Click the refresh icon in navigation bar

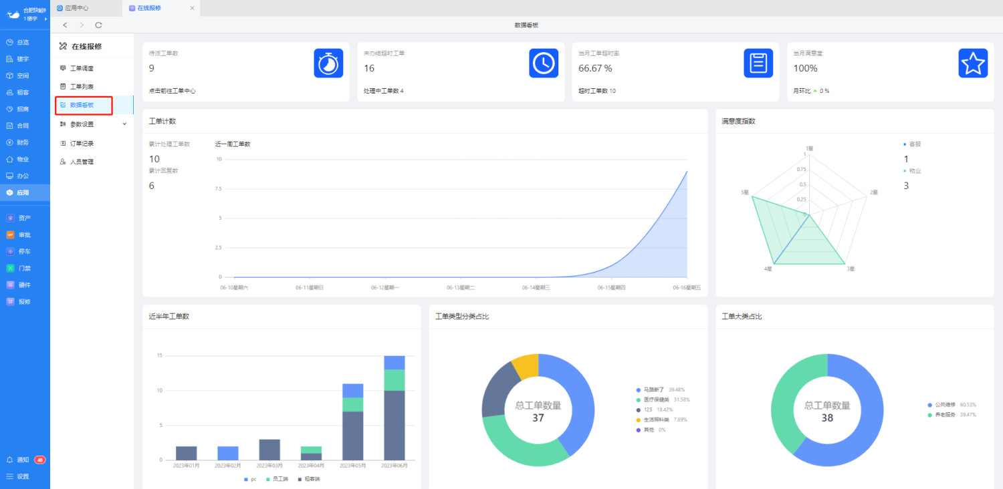pyautogui.click(x=98, y=25)
